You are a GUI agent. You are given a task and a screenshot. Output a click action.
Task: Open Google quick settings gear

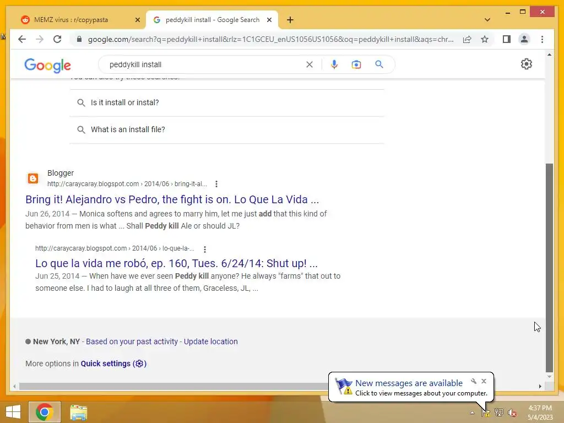coord(526,64)
